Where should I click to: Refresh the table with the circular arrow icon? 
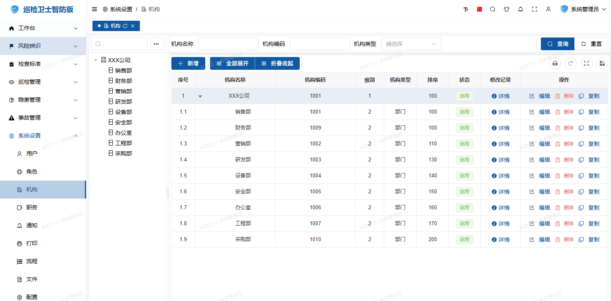click(571, 63)
